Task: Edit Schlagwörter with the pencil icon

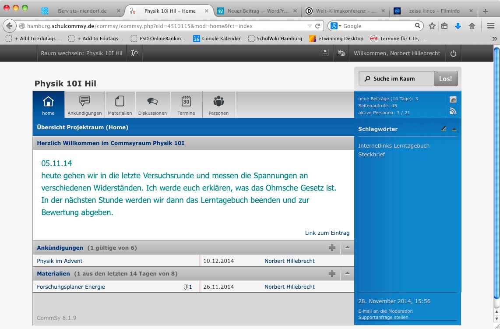Action: [444, 129]
